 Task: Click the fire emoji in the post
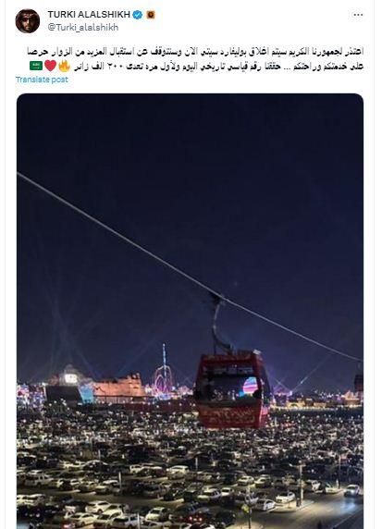tap(64, 66)
